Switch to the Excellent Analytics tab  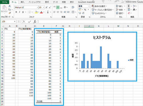pyautogui.click(x=86, y=2)
